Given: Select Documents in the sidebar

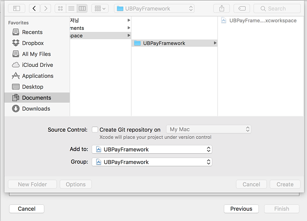Looking at the screenshot, I should coord(37,98).
